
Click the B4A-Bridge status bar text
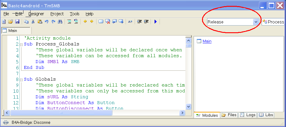pyautogui.click(x=31, y=122)
